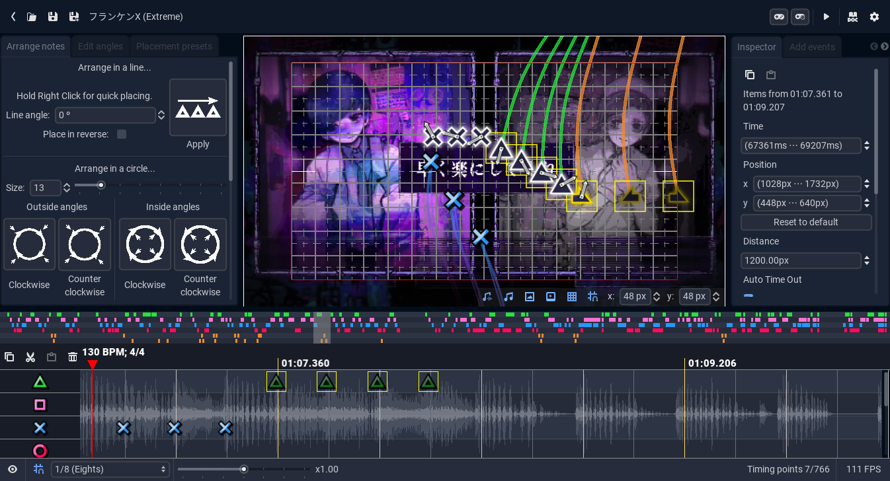This screenshot has width=890, height=481.
Task: Choose inside angles counter clockwise circle icon
Action: [200, 244]
